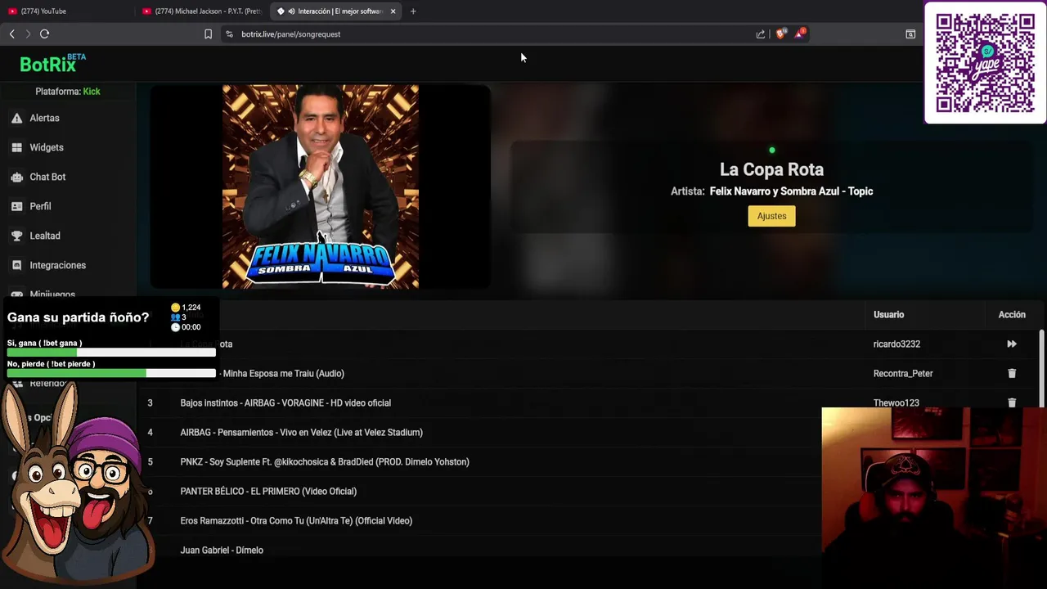Click the Si, gana bet progress bar
The width and height of the screenshot is (1047, 589).
coord(111,353)
